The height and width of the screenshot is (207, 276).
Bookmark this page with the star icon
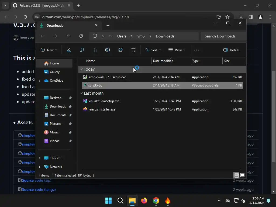click(227, 17)
